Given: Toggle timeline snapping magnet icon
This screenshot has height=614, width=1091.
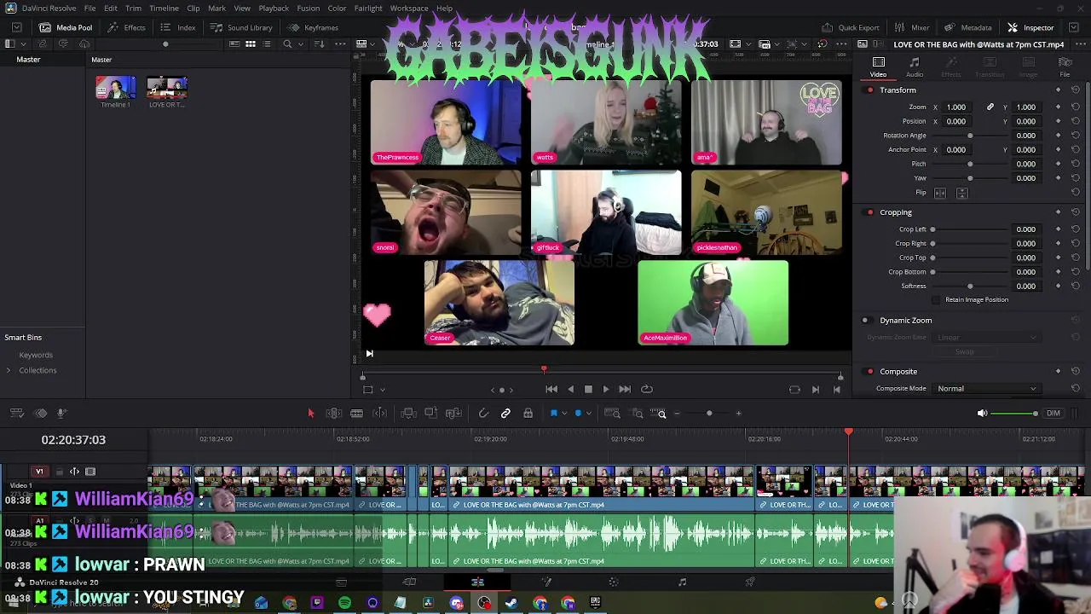Looking at the screenshot, I should [x=483, y=414].
